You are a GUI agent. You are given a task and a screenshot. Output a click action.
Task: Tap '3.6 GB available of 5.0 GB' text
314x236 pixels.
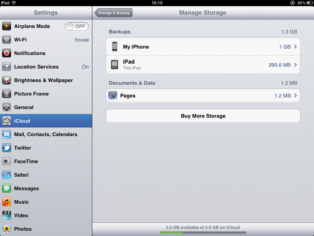click(203, 227)
